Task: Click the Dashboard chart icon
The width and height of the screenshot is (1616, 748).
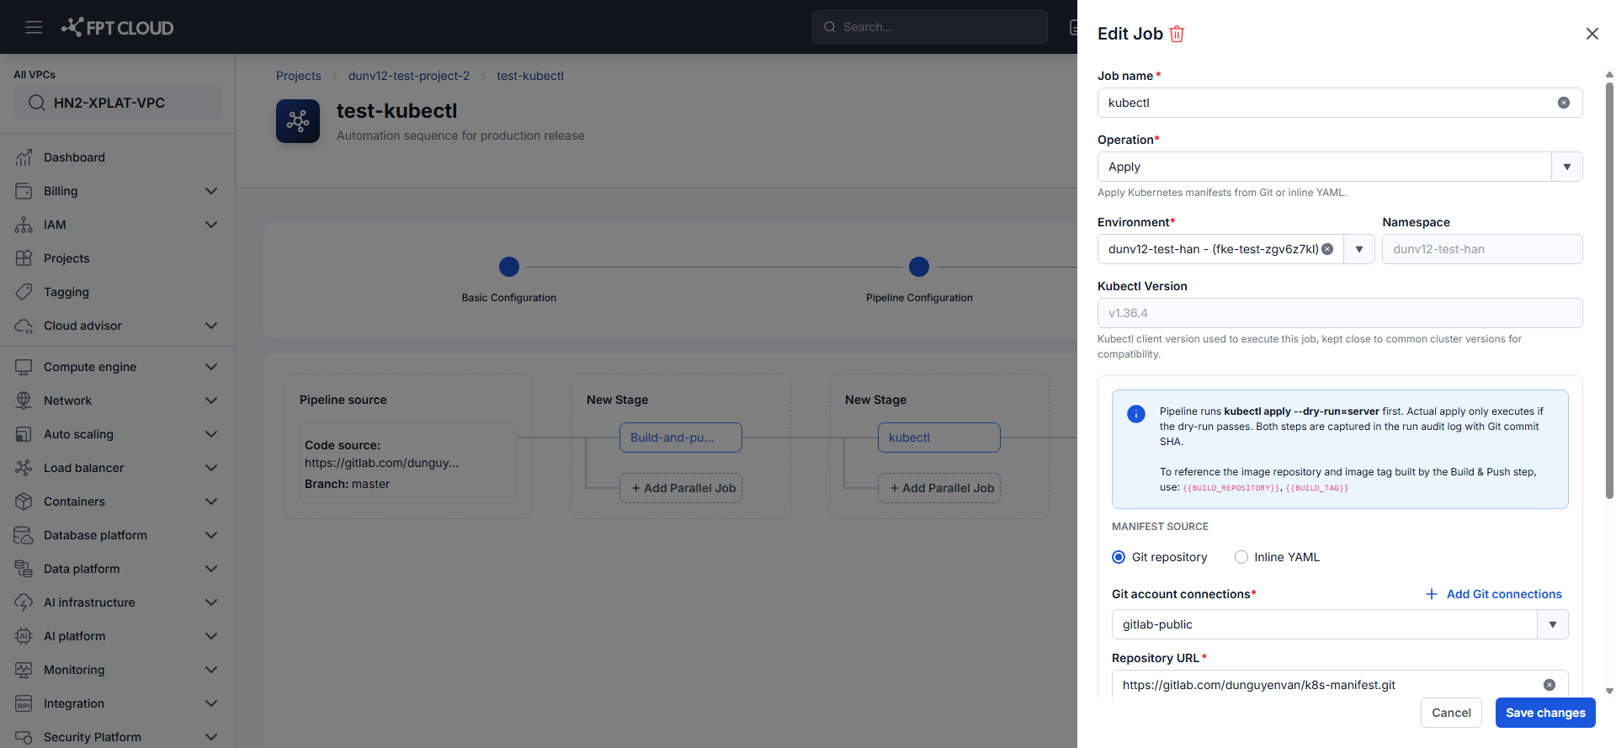Action: 24,157
